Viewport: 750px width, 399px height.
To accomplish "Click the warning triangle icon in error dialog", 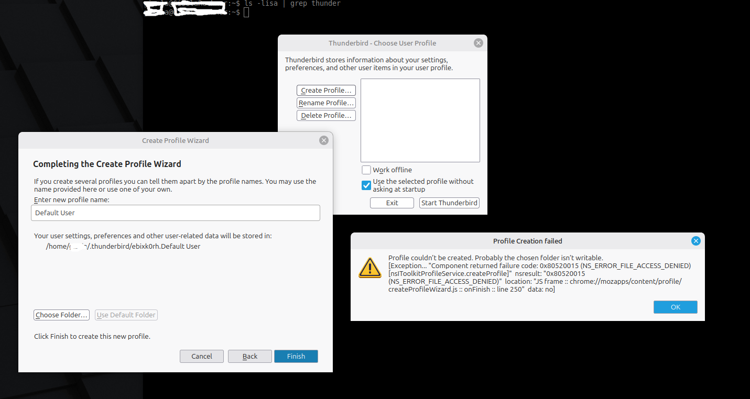I will pos(370,268).
